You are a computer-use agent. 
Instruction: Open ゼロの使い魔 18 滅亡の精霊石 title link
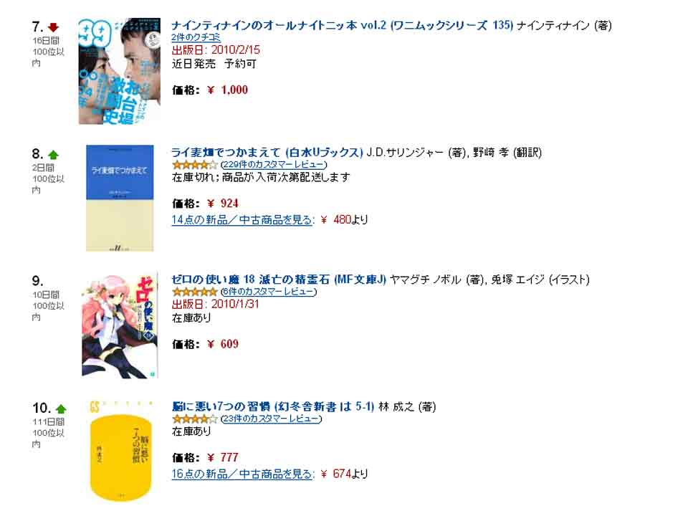[279, 279]
